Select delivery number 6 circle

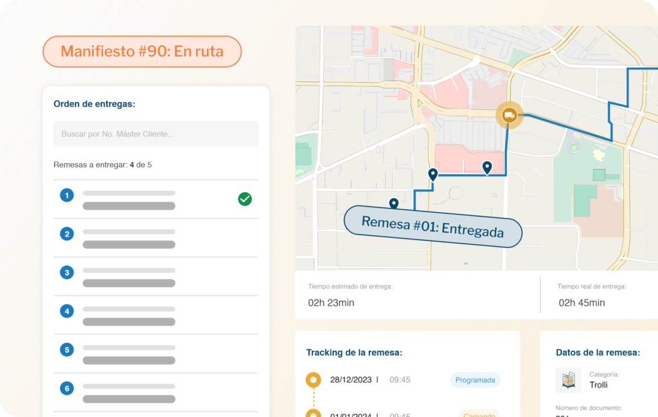coord(67,388)
